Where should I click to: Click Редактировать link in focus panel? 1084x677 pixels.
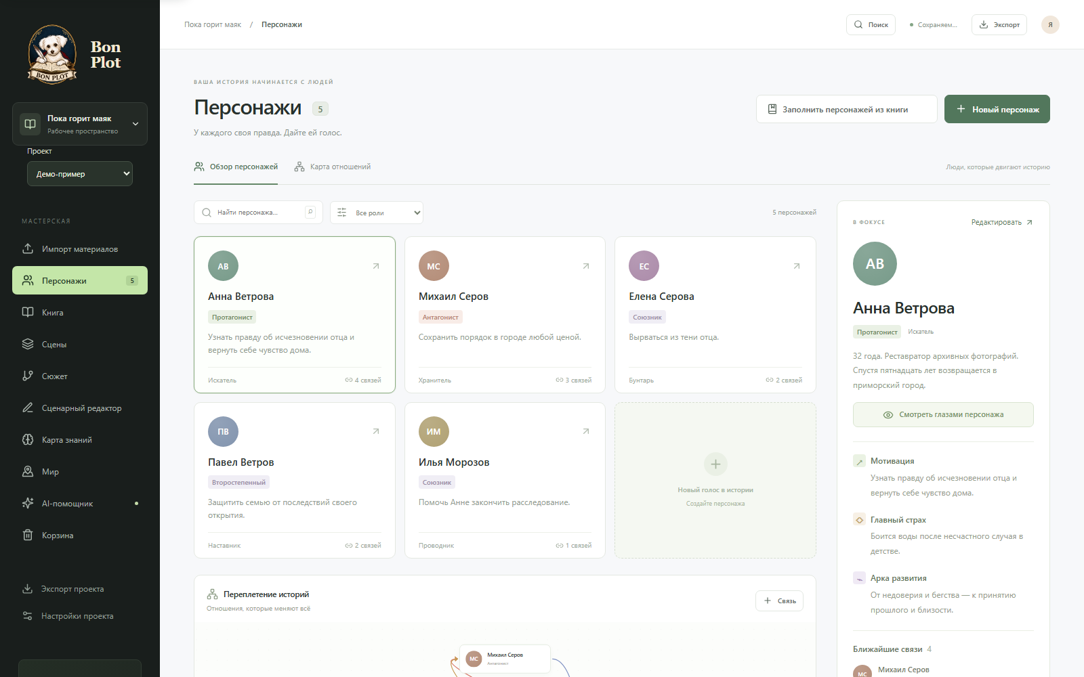coord(1002,222)
